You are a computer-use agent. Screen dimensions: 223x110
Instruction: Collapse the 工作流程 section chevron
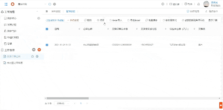[37, 12]
